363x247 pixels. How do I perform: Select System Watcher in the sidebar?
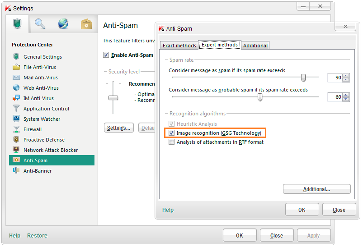click(x=42, y=119)
